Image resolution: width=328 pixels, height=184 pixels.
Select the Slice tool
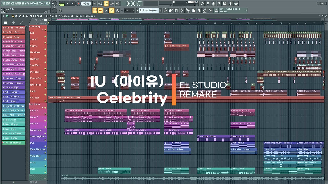point(31,16)
